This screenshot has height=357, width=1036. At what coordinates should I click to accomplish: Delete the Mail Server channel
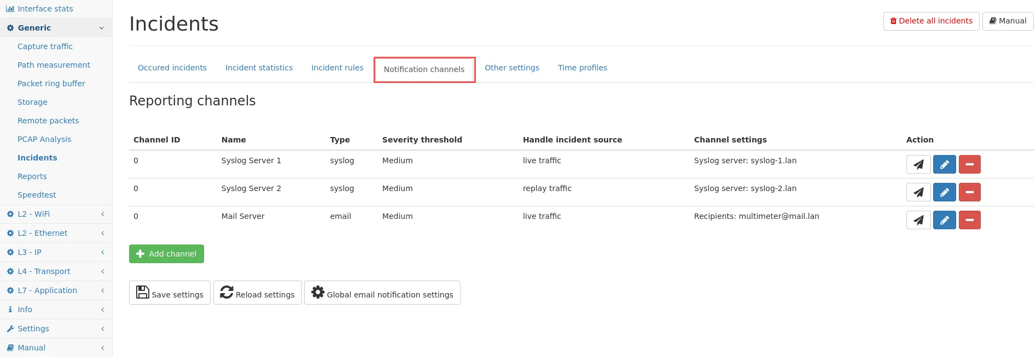pos(969,220)
